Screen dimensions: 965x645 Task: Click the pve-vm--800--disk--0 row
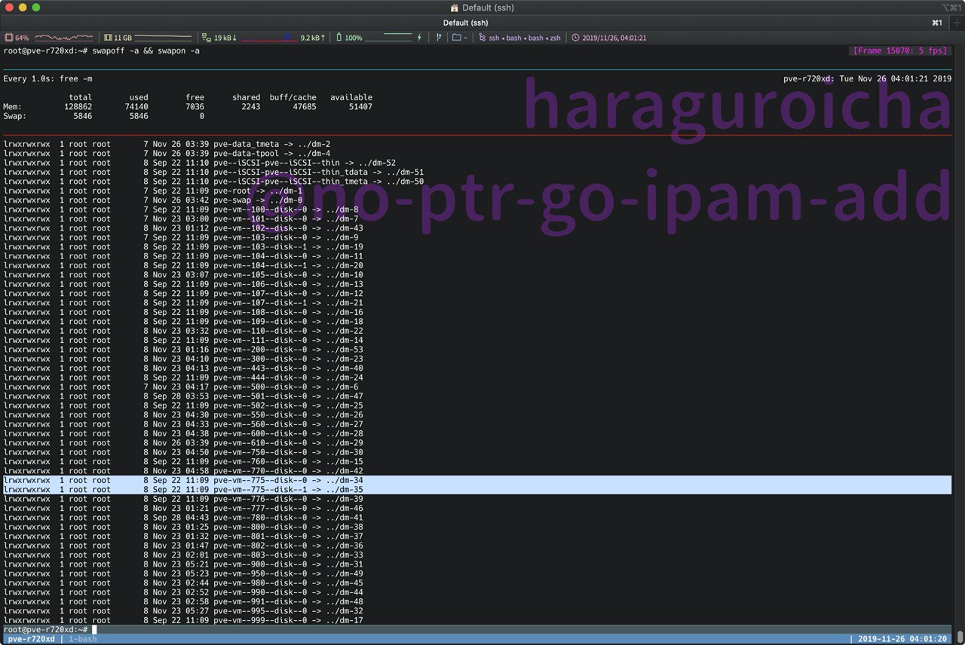point(183,527)
